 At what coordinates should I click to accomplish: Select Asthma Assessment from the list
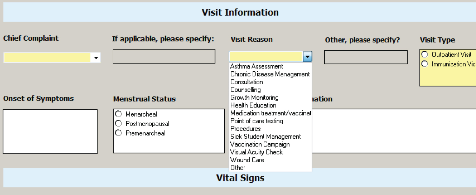pyautogui.click(x=256, y=67)
